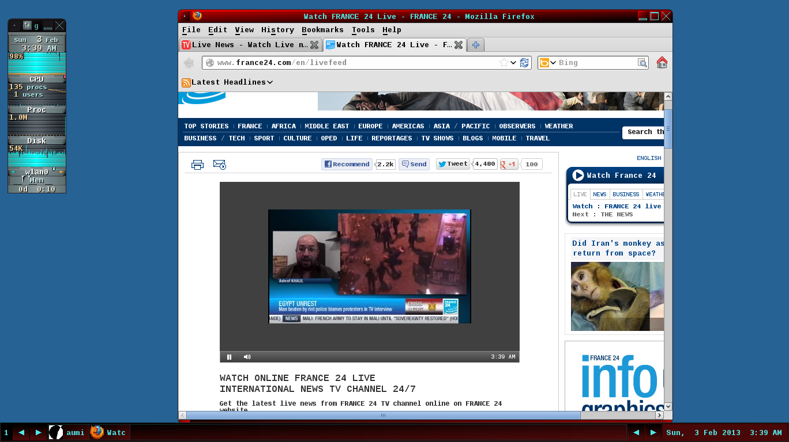Switch to the Live News browser tab
Screen dimensions: 789x442
click(250, 45)
